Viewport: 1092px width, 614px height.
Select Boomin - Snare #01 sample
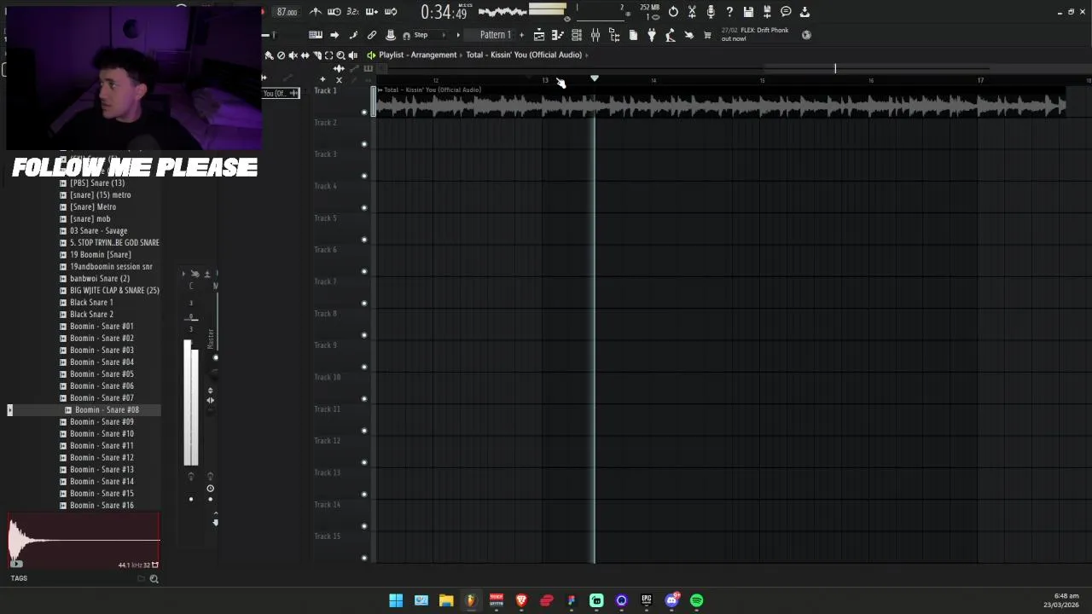pos(102,327)
